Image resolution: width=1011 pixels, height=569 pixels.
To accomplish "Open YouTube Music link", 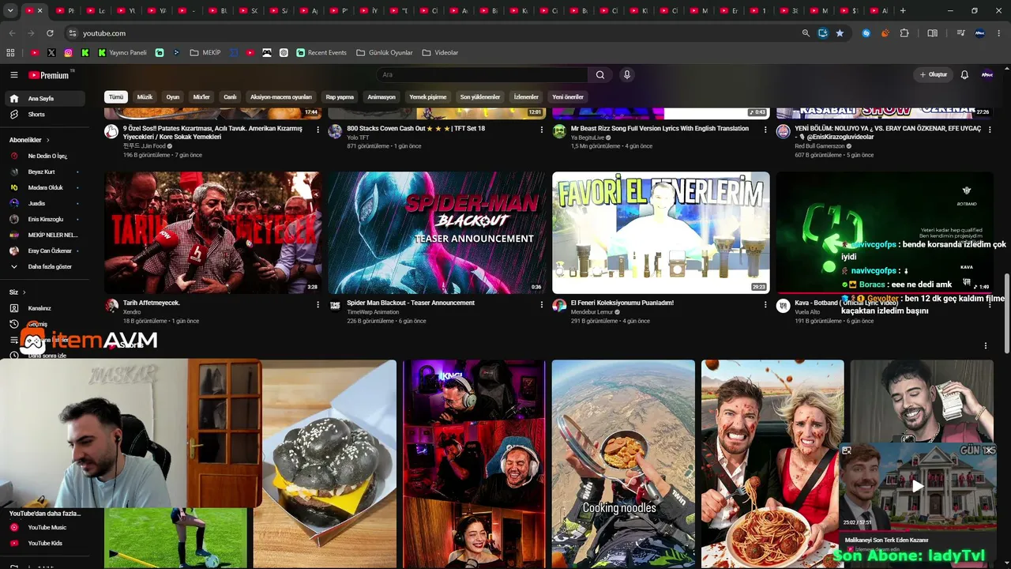I will click(43, 527).
